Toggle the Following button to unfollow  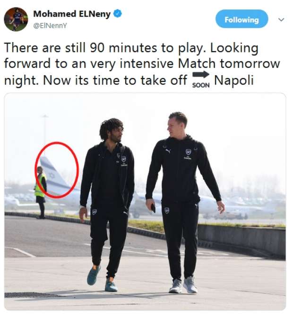coord(241,19)
